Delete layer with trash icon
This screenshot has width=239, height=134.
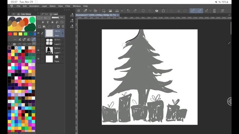coord(63,26)
